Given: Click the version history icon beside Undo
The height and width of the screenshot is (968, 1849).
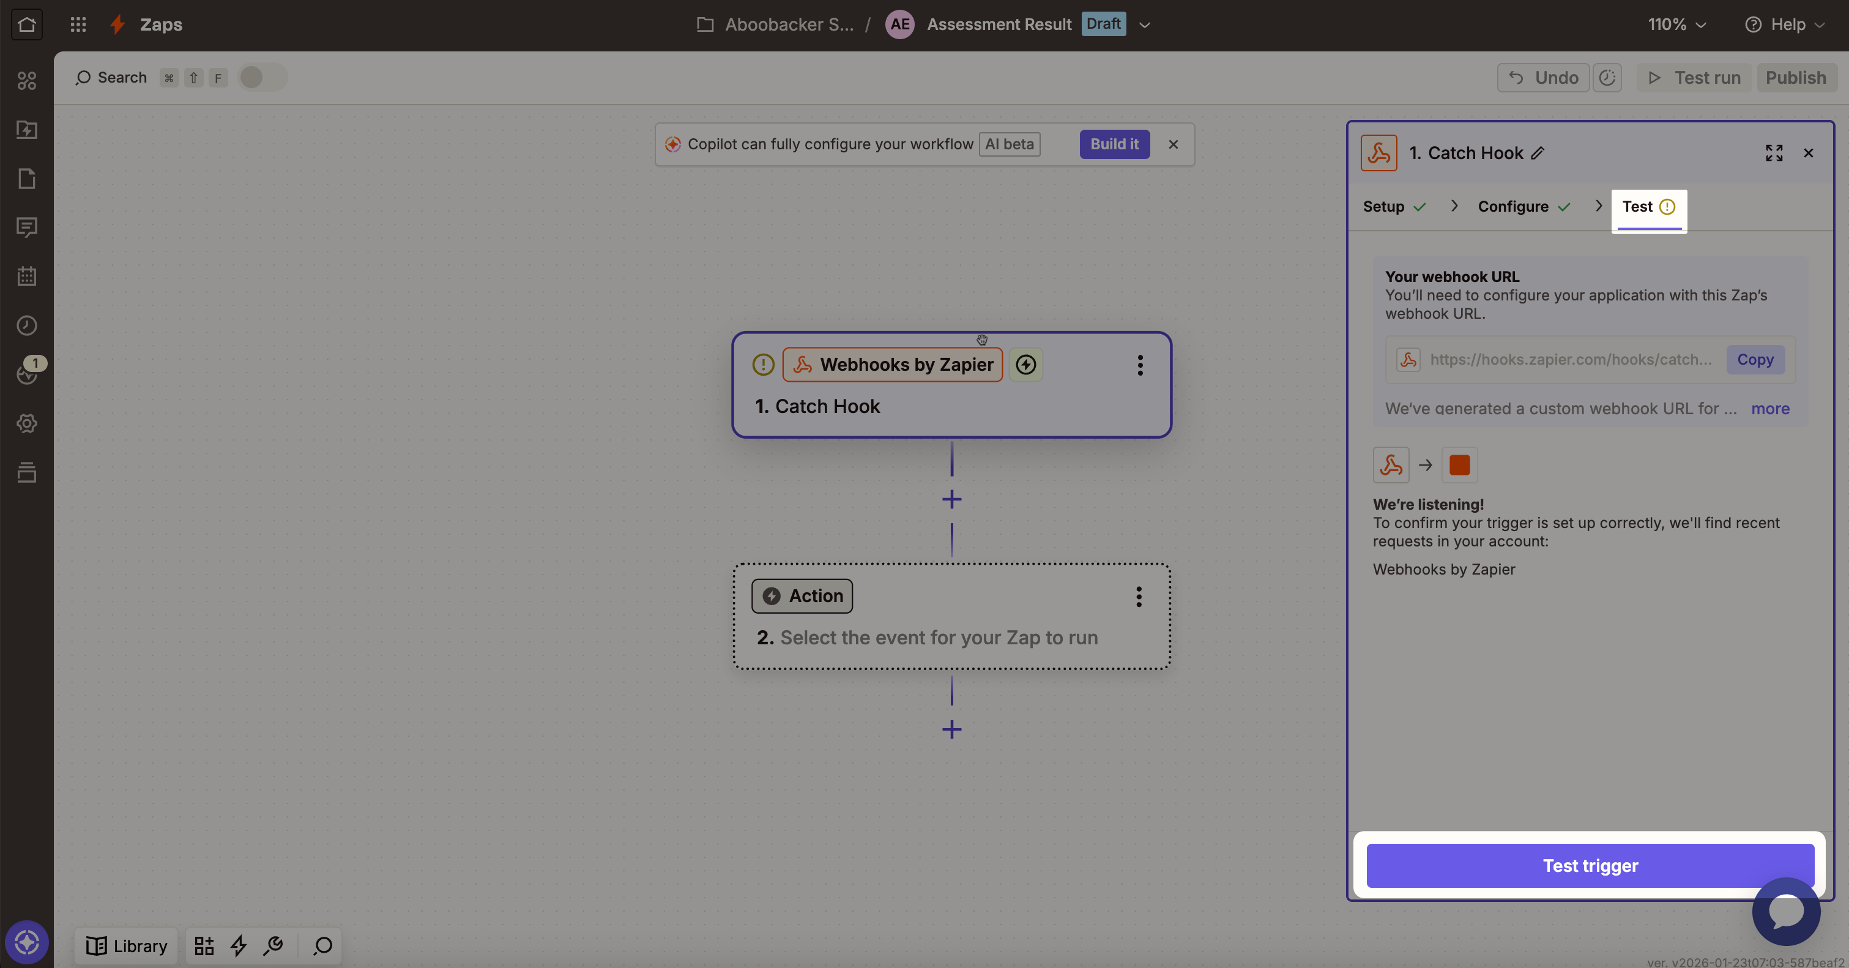Looking at the screenshot, I should click(1606, 78).
